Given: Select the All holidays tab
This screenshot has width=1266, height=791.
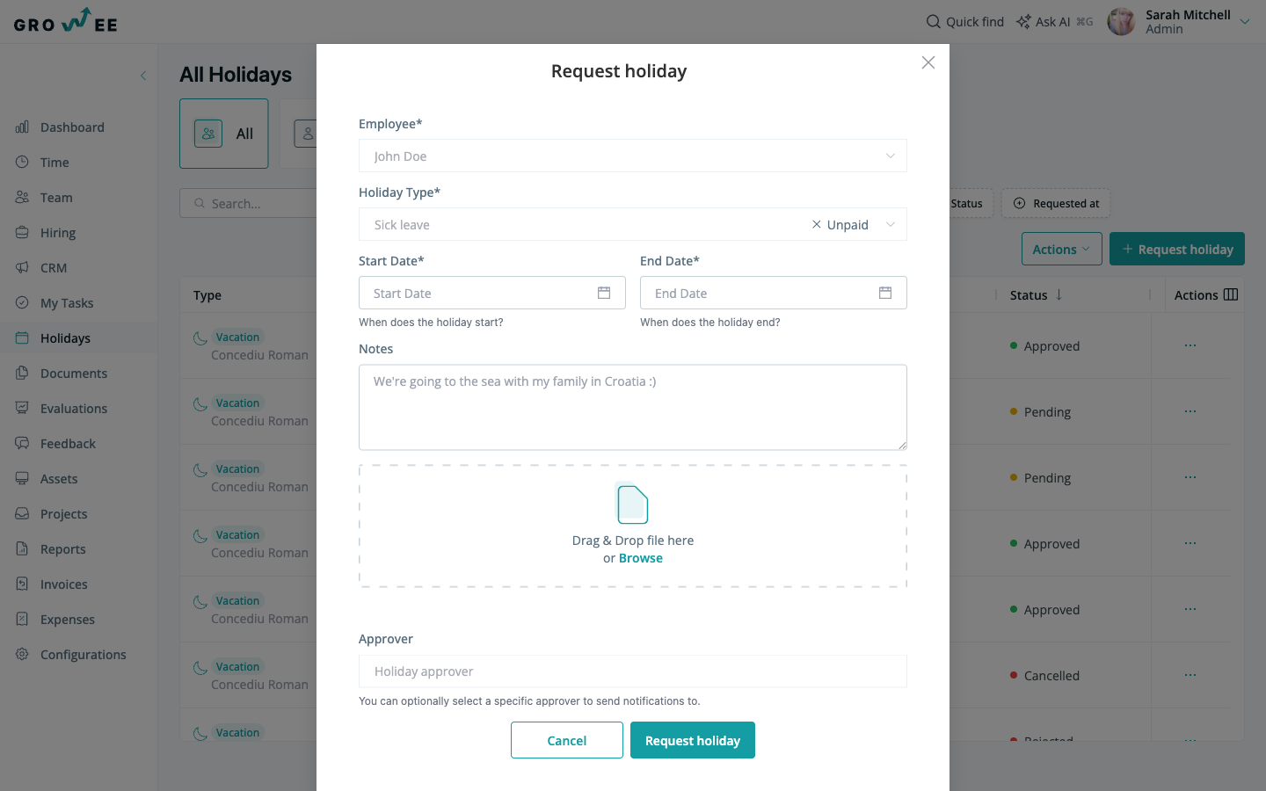Looking at the screenshot, I should (224, 134).
